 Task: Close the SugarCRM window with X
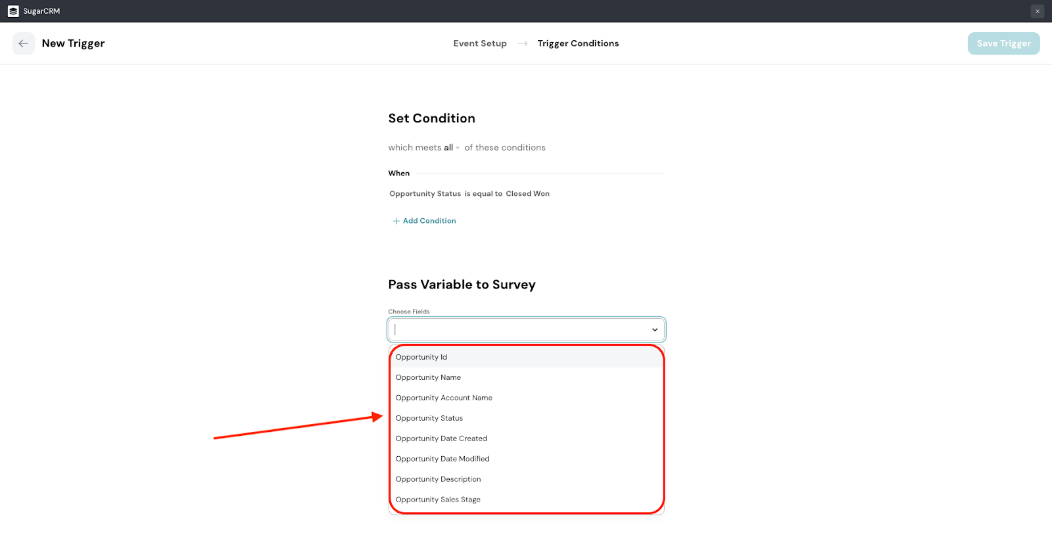click(1037, 11)
